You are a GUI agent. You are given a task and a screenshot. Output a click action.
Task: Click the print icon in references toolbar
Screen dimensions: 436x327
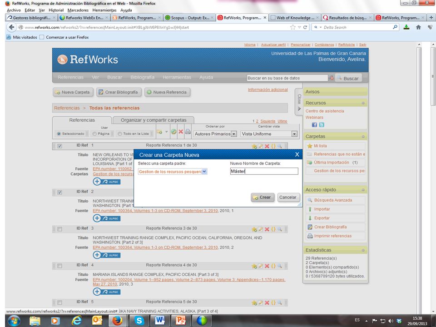click(x=188, y=132)
